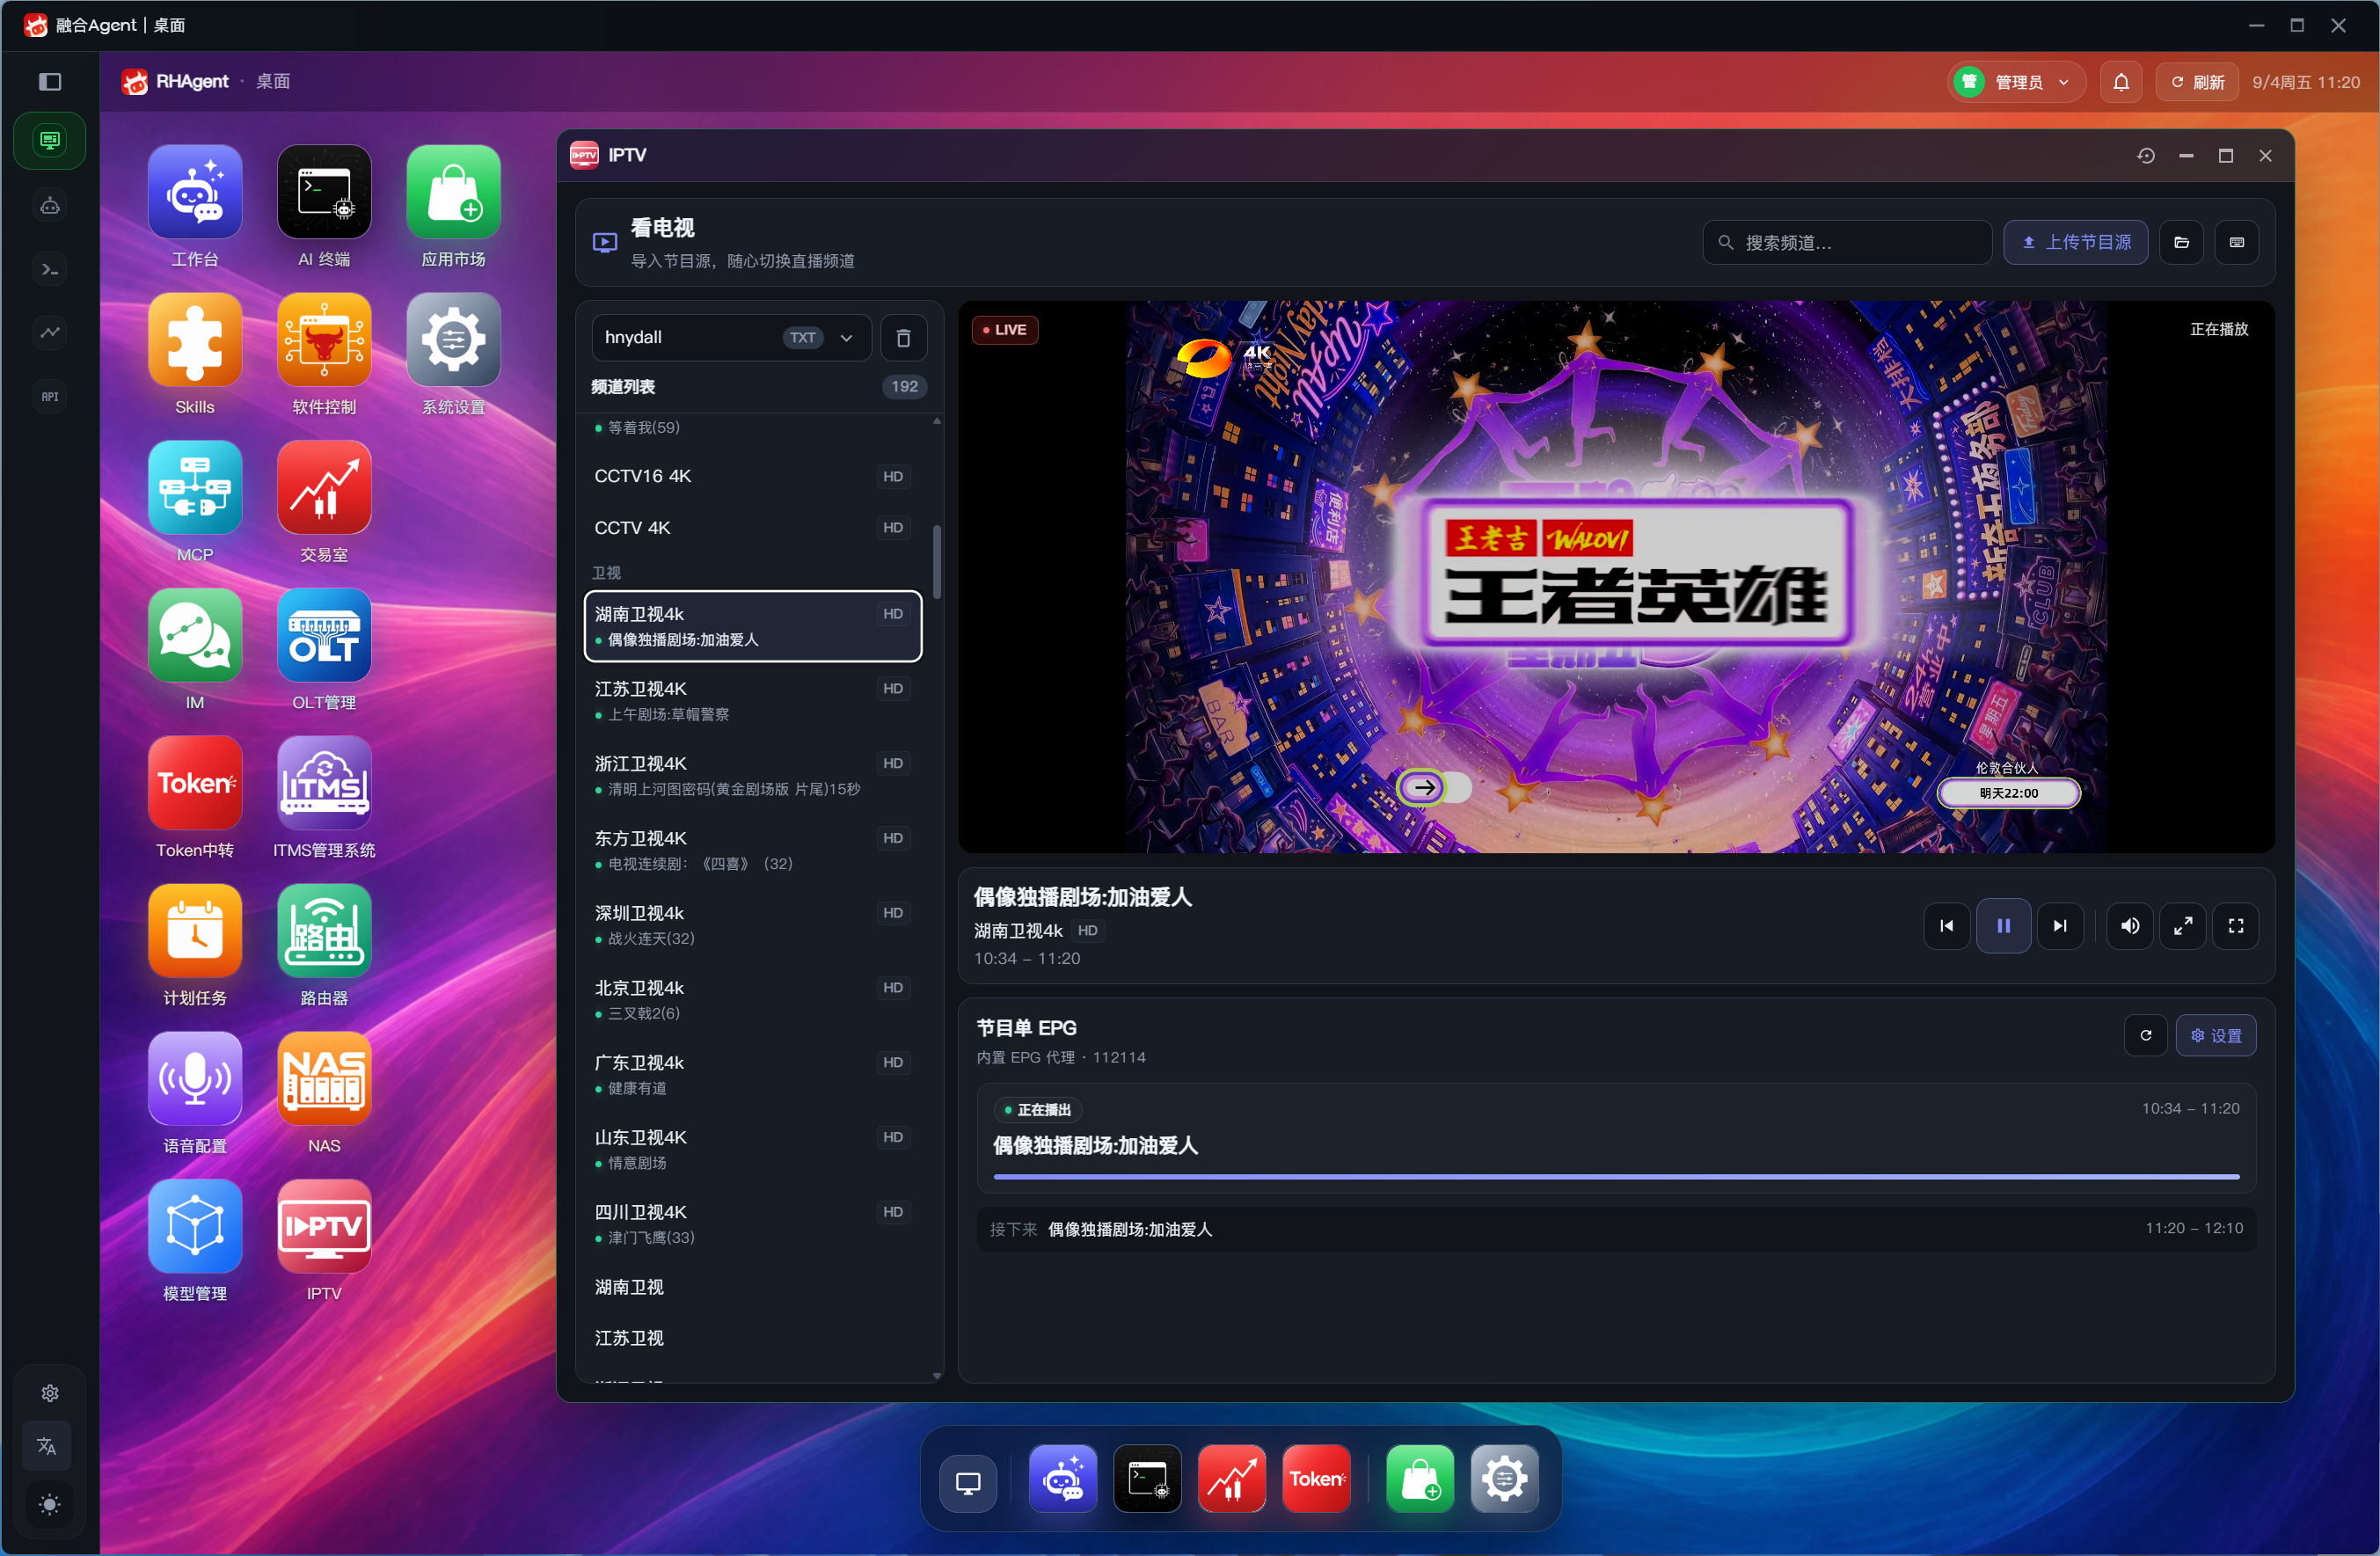Open the language translate sidebar icon
This screenshot has height=1556, width=2380.
[x=47, y=1446]
